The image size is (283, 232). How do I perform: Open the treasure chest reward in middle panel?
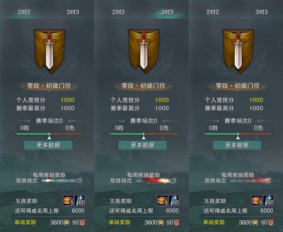[x=163, y=201]
